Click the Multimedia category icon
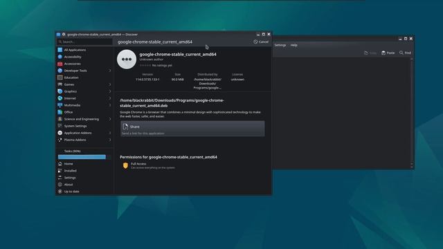 [60, 105]
